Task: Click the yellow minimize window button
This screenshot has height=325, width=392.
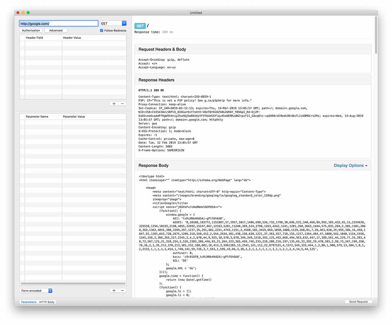Action: (x=23, y=13)
